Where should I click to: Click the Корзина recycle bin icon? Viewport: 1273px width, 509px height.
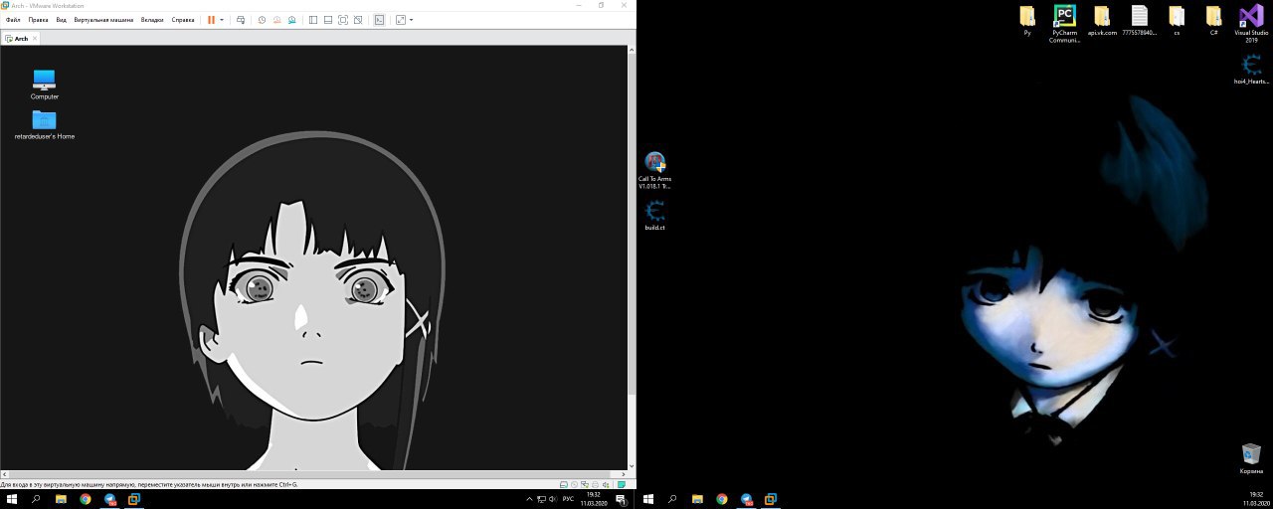coord(1252,458)
